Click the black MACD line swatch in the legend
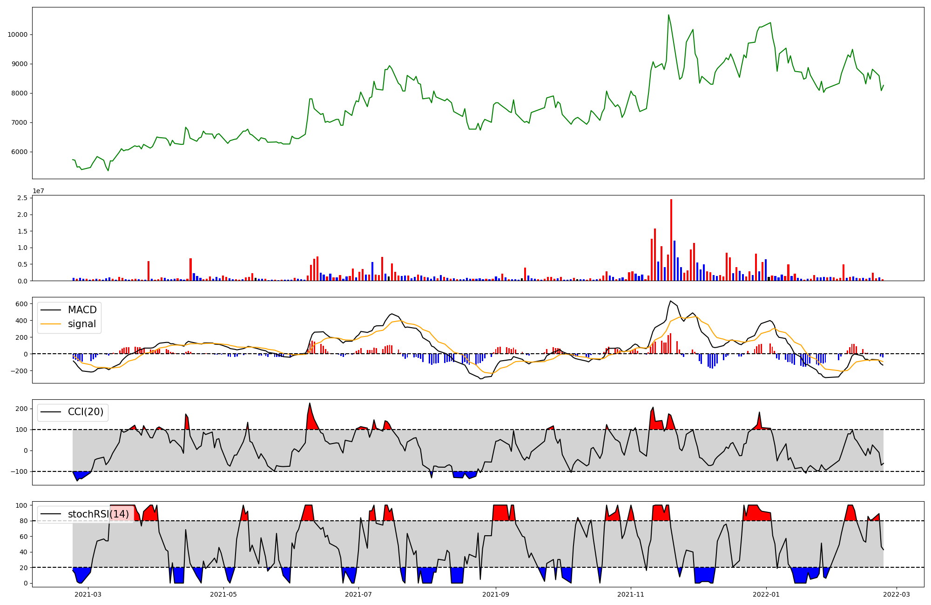 [x=51, y=310]
